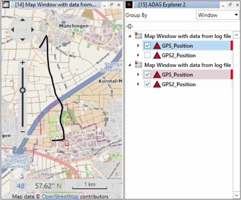
Task: Zoom out with the minus button
Action: point(23,132)
